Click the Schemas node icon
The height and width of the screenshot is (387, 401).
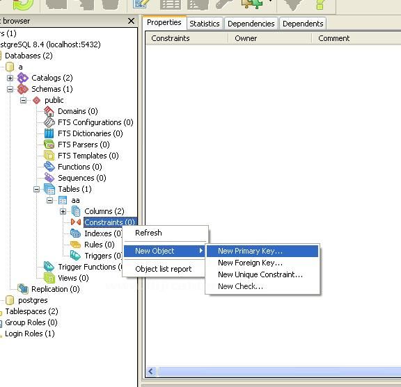click(x=23, y=89)
